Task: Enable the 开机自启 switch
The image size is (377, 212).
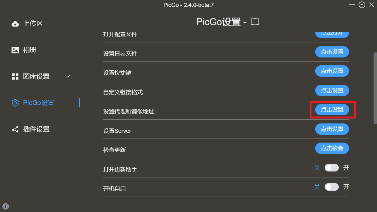Action: pos(332,187)
